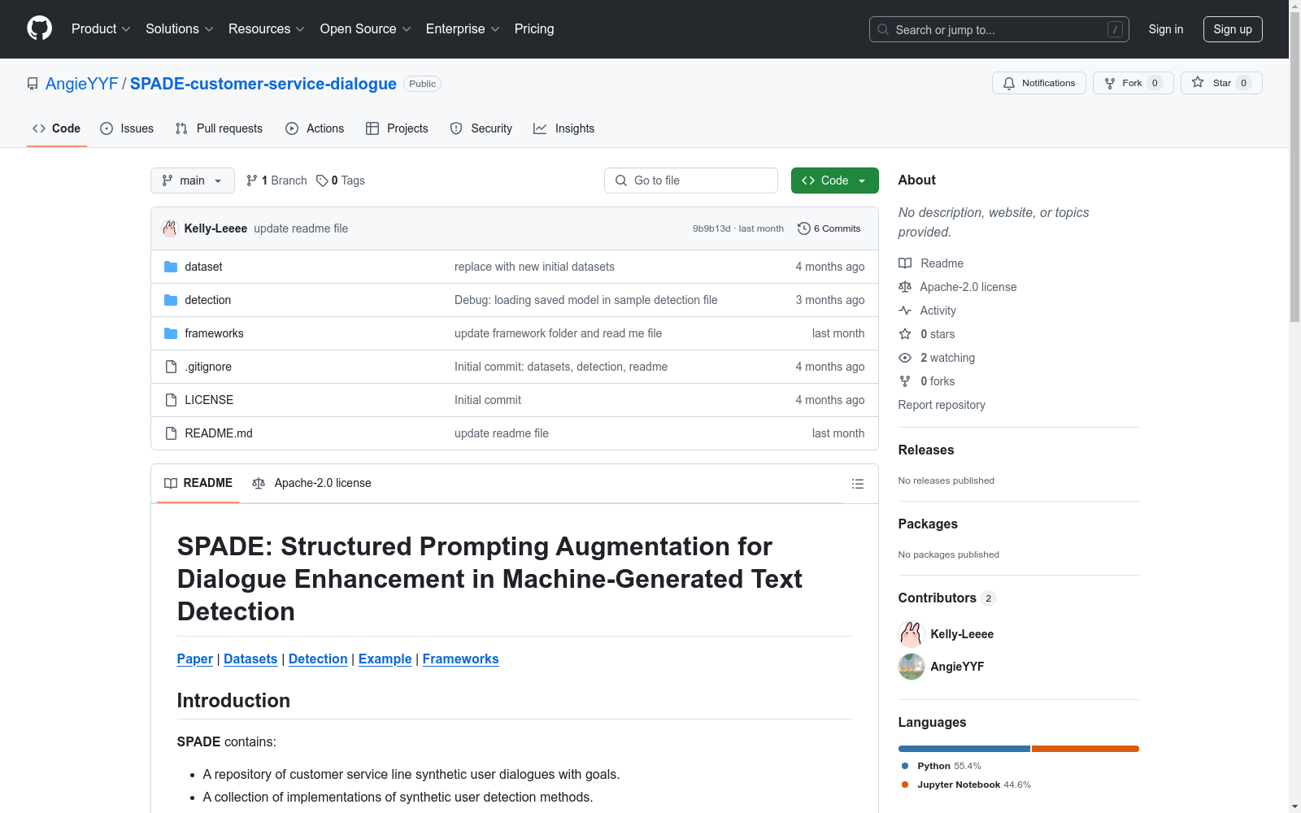Click the book icon next to Readme
This screenshot has width=1301, height=813.
click(905, 263)
